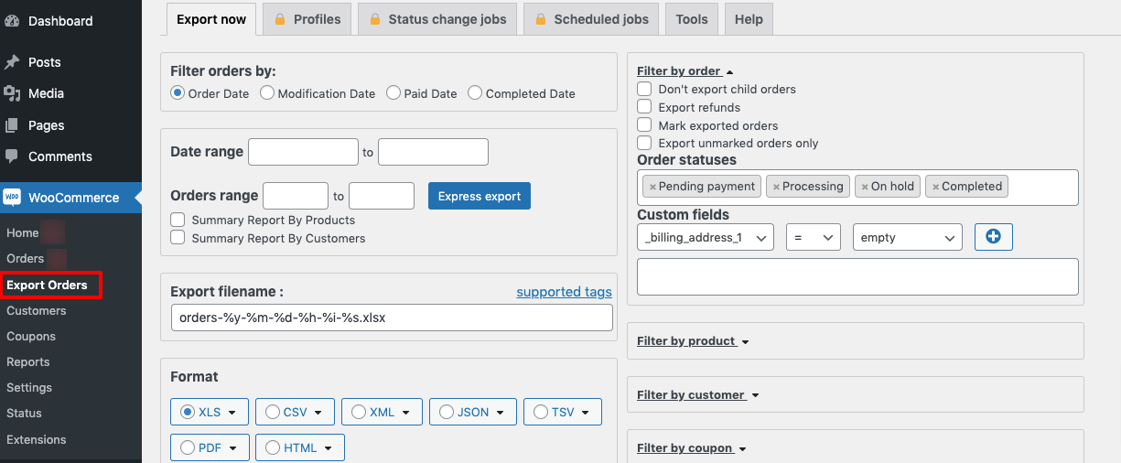Click the Order statuses tag input box
Viewport: 1121px width, 463px height.
[x=857, y=188]
